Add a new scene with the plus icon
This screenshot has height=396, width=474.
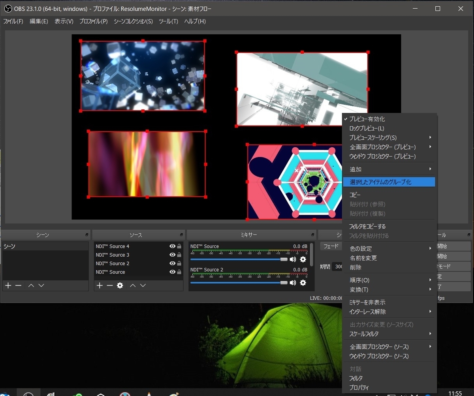(8, 285)
